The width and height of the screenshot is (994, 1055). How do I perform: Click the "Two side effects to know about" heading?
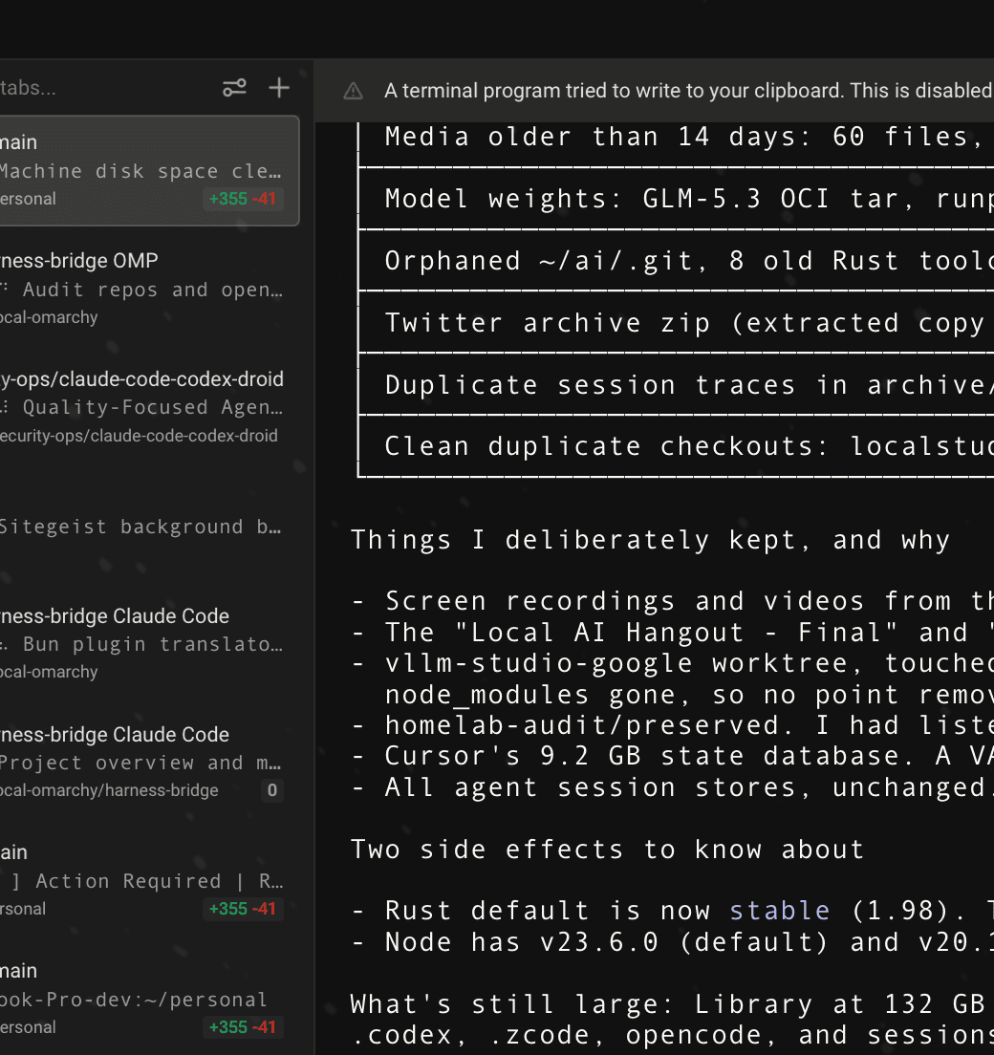pos(607,850)
